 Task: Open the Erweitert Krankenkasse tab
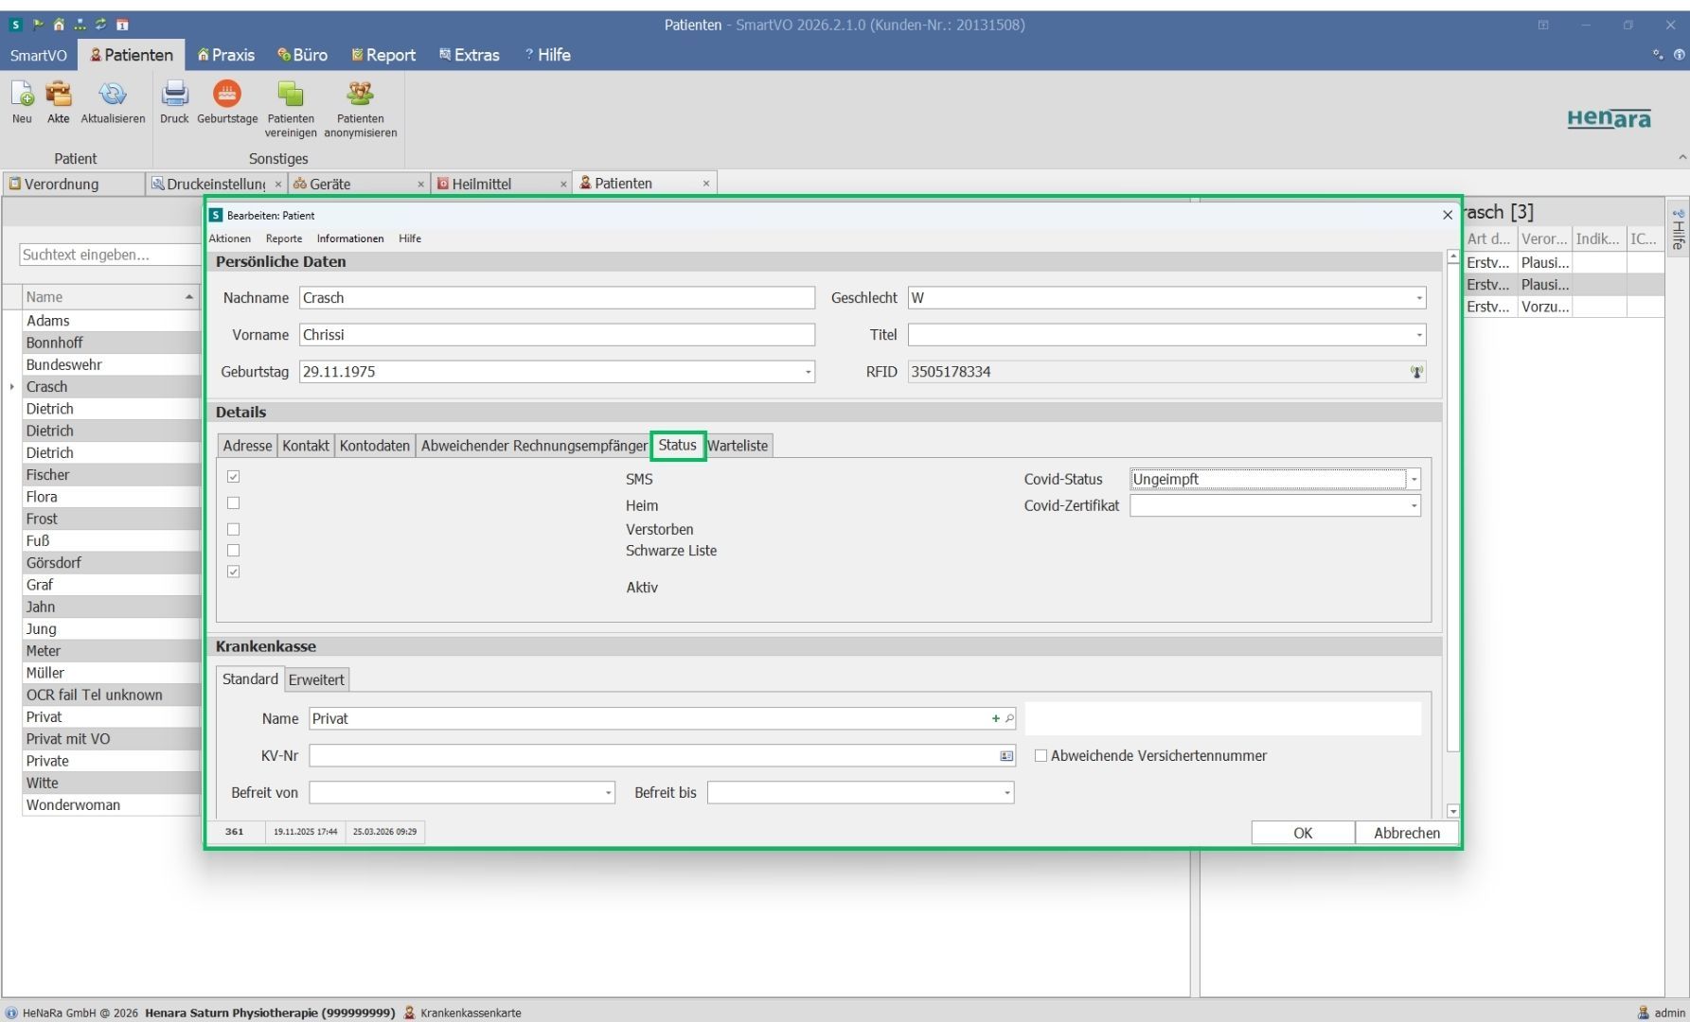click(316, 679)
